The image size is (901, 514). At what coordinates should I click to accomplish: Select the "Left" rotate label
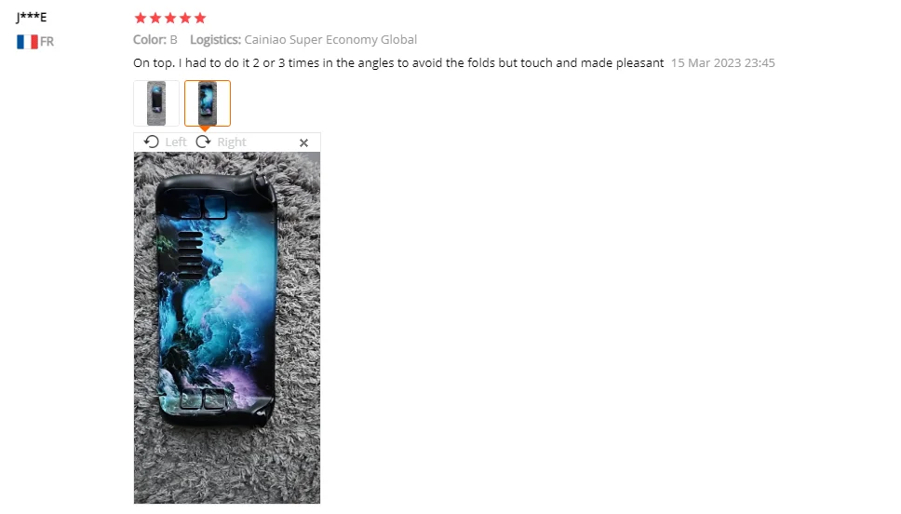[x=176, y=142]
